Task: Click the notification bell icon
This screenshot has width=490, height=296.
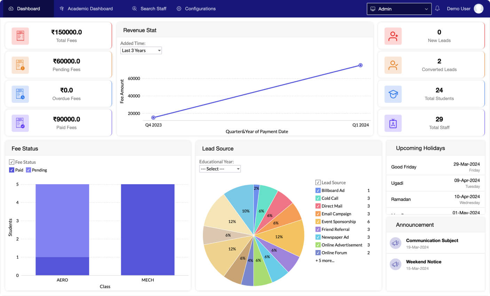Action: pyautogui.click(x=437, y=8)
